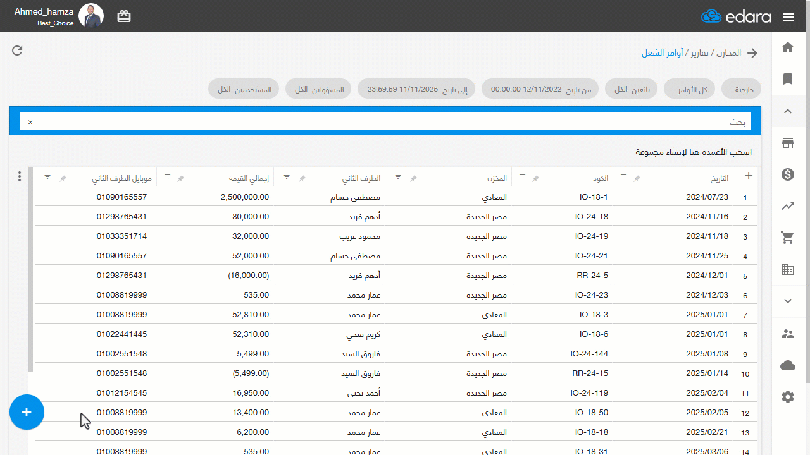The image size is (810, 455).
Task: Open filter icon of موبايل الطرف الثاني column
Action: coord(47,177)
